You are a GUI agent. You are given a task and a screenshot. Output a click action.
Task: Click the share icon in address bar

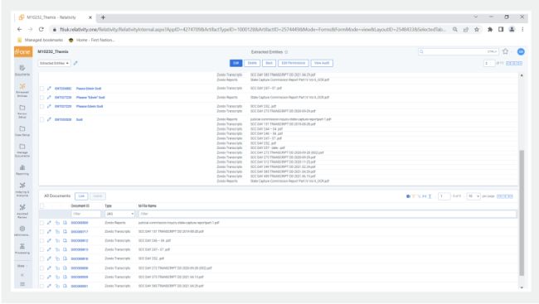tap(466, 30)
